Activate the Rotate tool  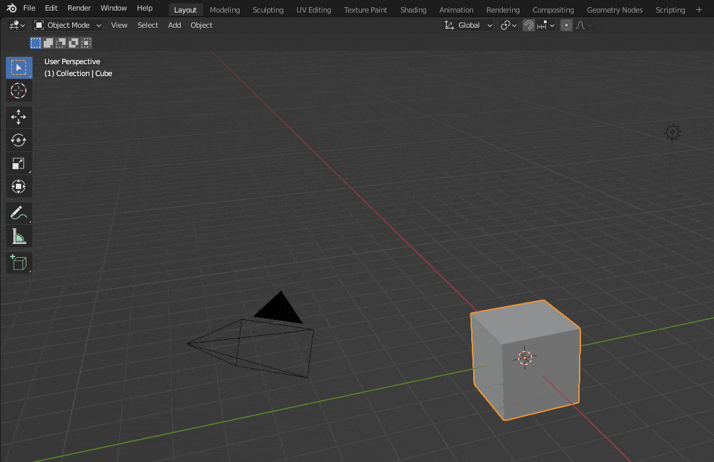(x=19, y=140)
